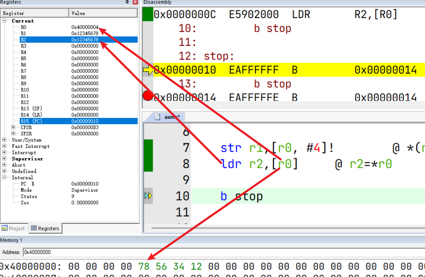Click R1 value 0x12345678

tap(85, 33)
